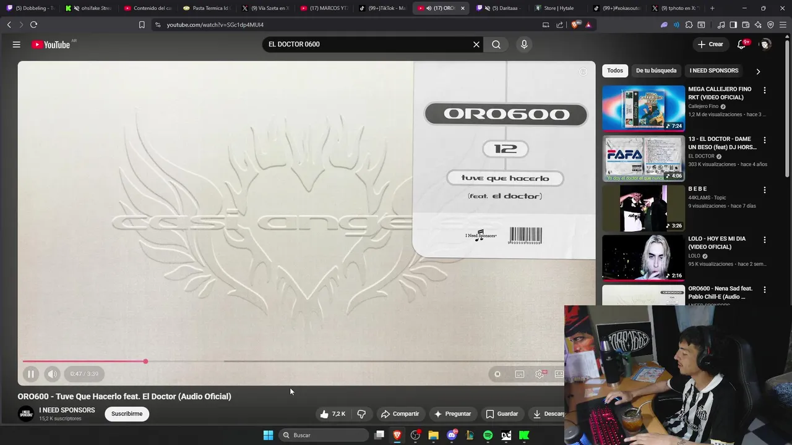Image resolution: width=792 pixels, height=445 pixels.
Task: Show next filter chips with arrow
Action: [x=758, y=71]
